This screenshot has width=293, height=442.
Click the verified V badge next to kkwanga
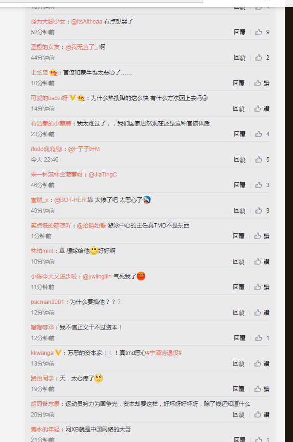(x=58, y=353)
